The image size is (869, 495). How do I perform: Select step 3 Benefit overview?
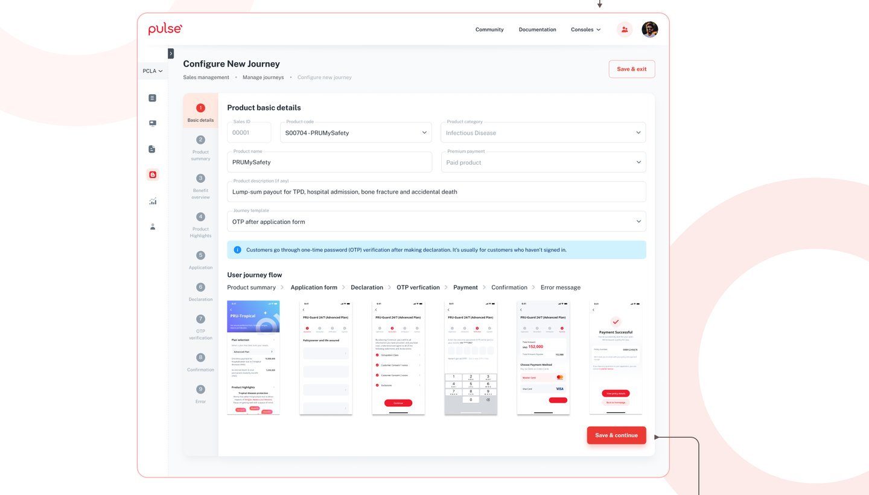(200, 187)
